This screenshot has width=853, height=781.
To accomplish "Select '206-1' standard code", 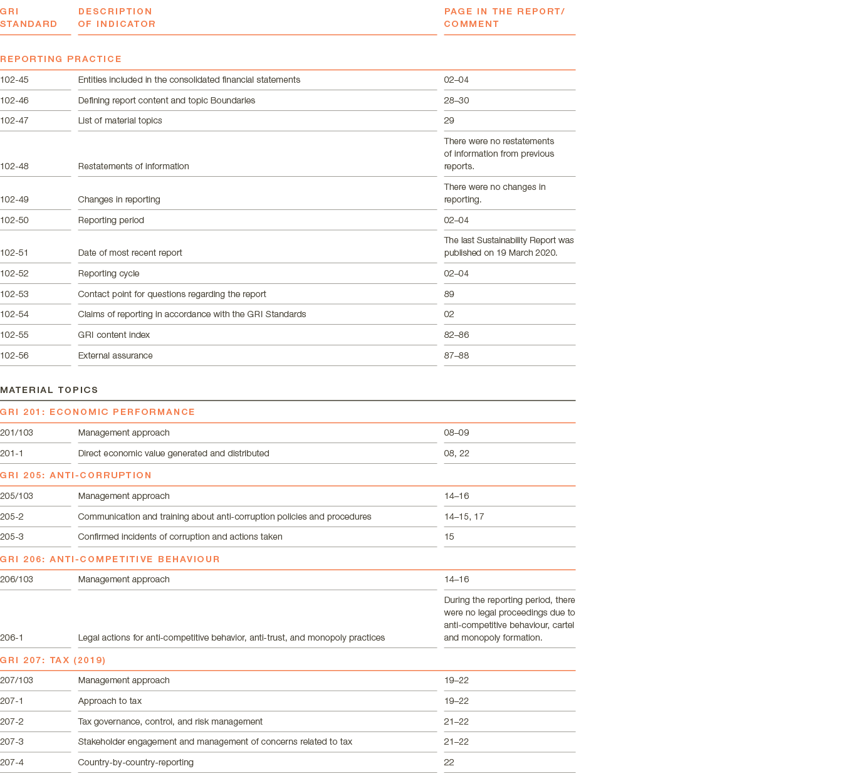I will pos(12,637).
